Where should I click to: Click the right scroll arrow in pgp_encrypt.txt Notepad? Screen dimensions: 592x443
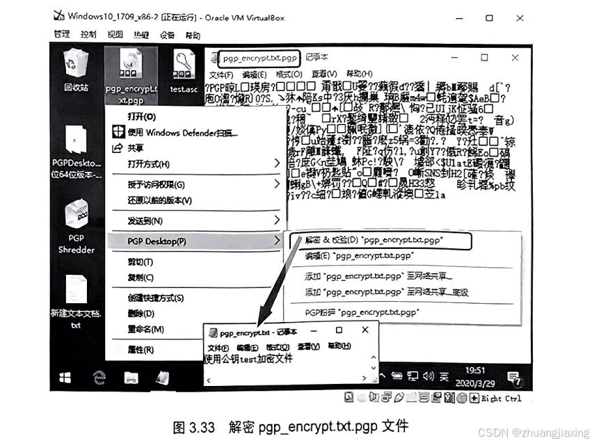coord(365,378)
